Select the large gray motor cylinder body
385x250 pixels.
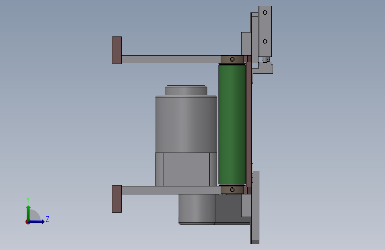186,124
